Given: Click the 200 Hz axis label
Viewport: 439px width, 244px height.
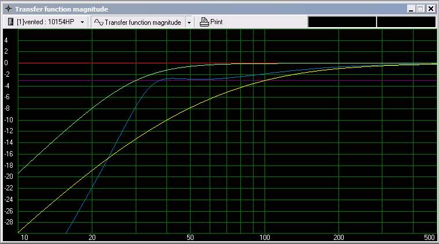Looking at the screenshot, I should 338,238.
